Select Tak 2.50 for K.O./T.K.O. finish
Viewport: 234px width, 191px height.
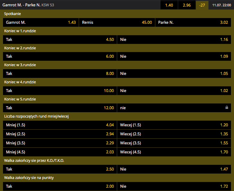click(59, 169)
